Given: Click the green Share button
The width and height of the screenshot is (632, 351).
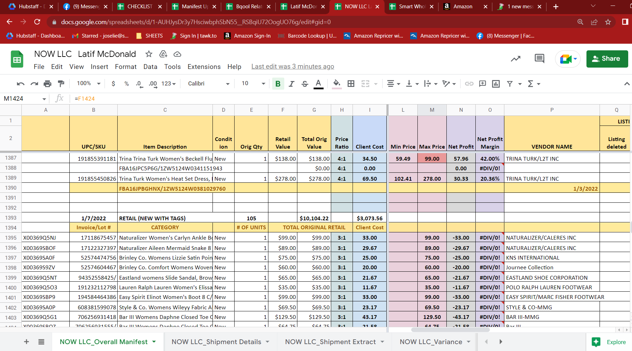Looking at the screenshot, I should pyautogui.click(x=607, y=59).
